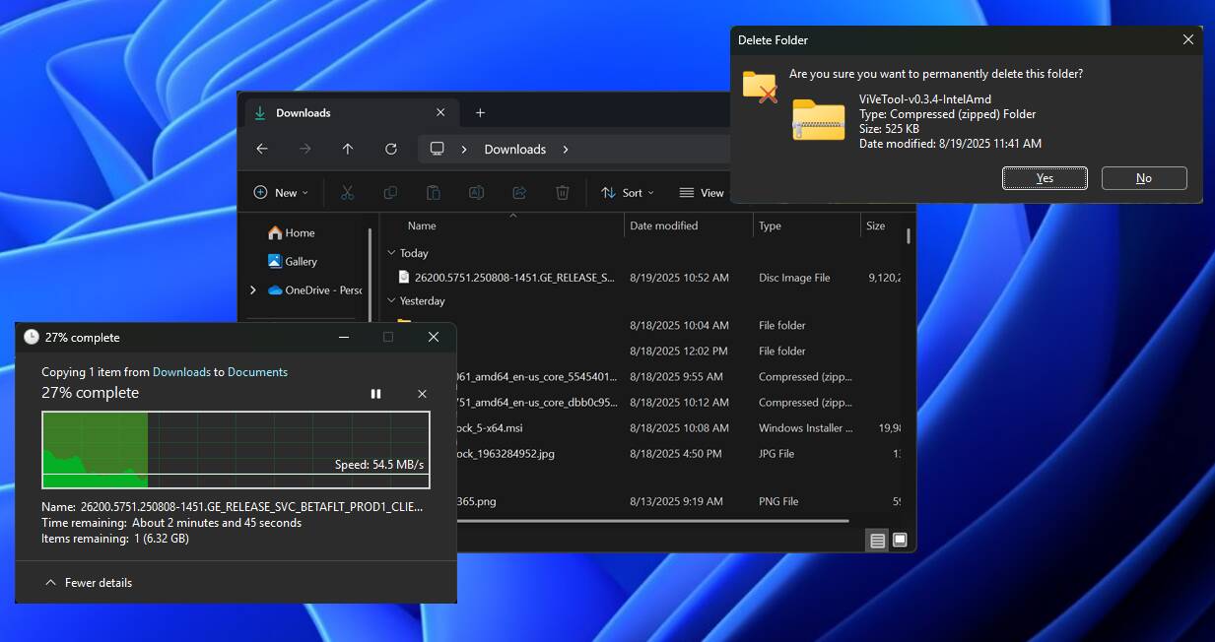Open a new File Explorer tab
Image resolution: width=1215 pixels, height=642 pixels.
pos(480,112)
